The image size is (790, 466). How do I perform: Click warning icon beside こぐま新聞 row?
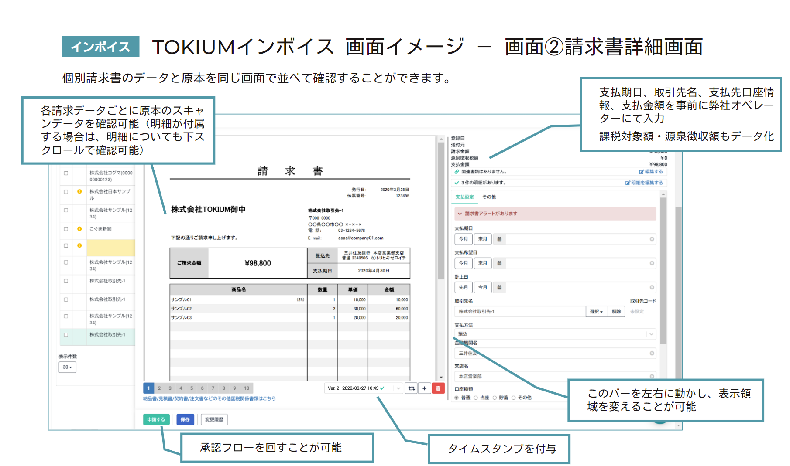coord(79,229)
